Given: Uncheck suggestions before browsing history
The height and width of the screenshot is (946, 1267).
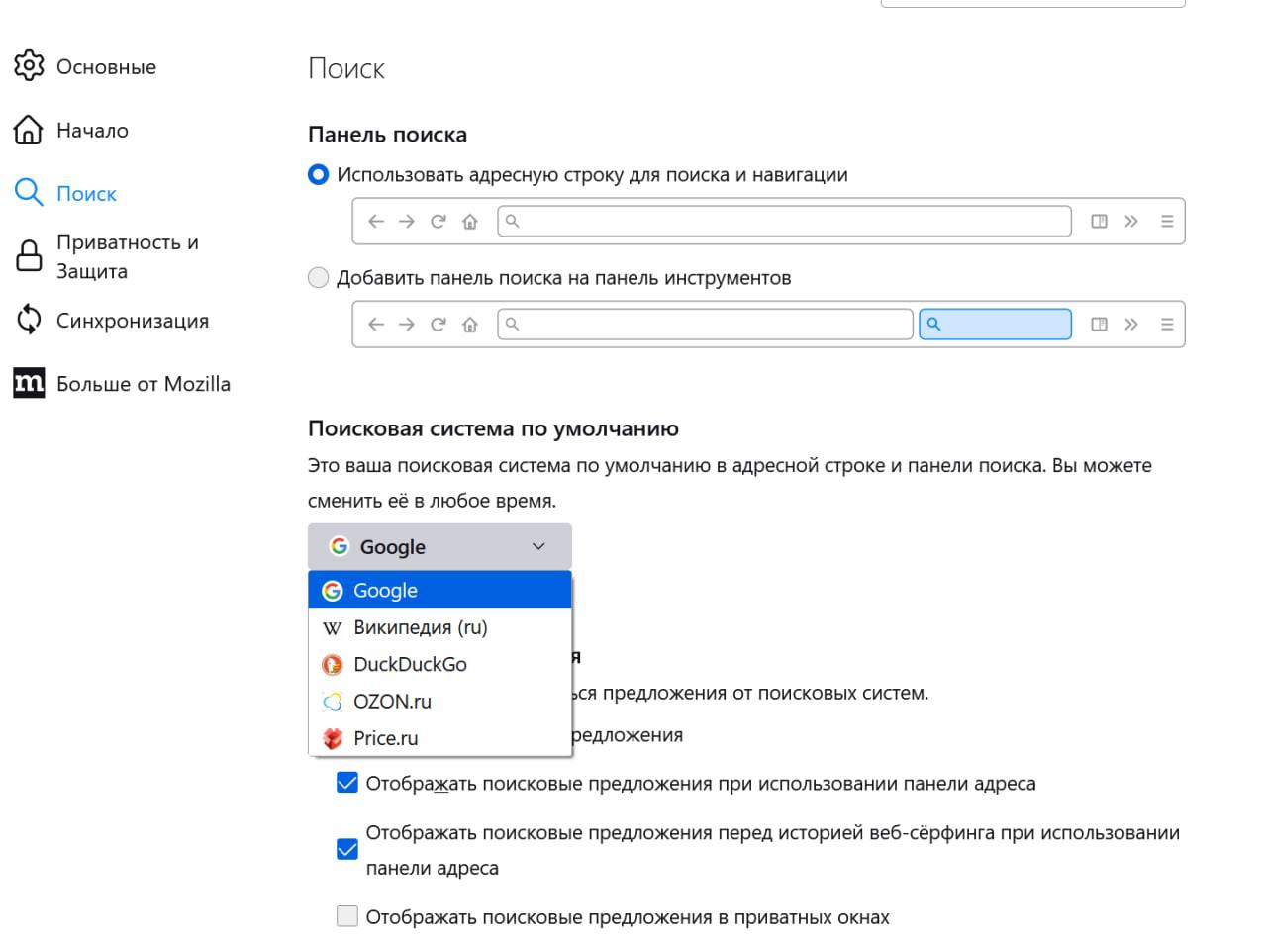Looking at the screenshot, I should tap(346, 848).
